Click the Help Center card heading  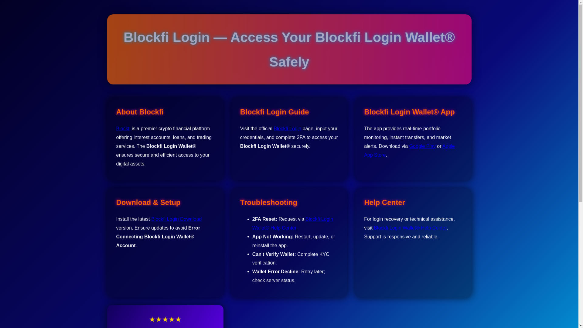(384, 202)
